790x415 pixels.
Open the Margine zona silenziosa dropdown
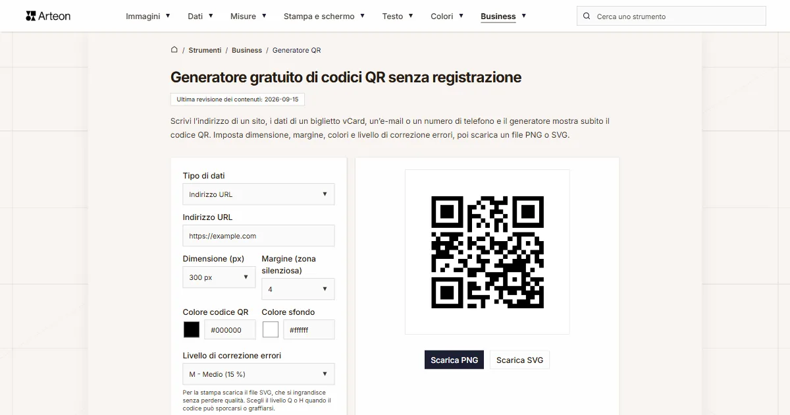point(298,289)
